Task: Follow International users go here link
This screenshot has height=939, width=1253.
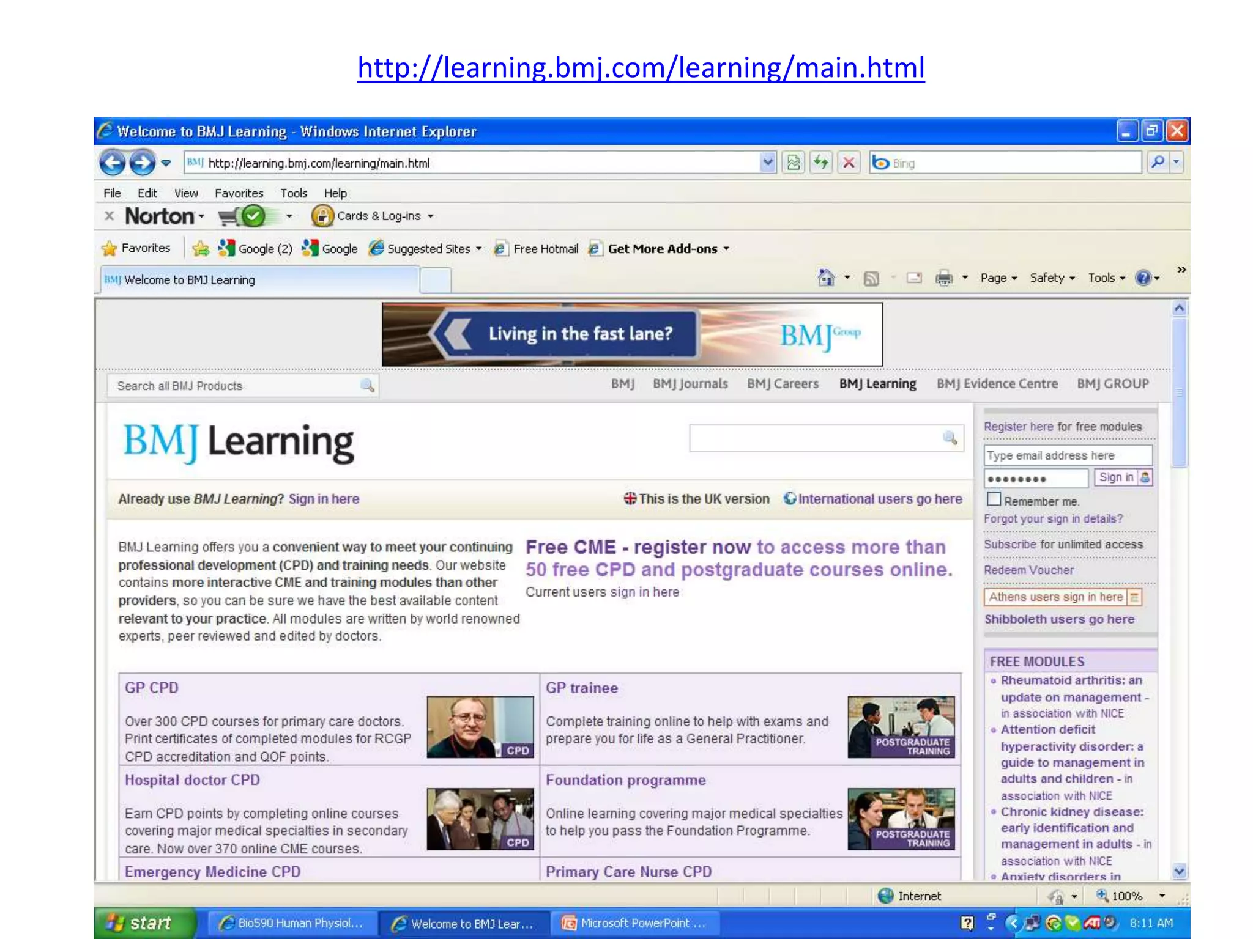Action: [879, 499]
